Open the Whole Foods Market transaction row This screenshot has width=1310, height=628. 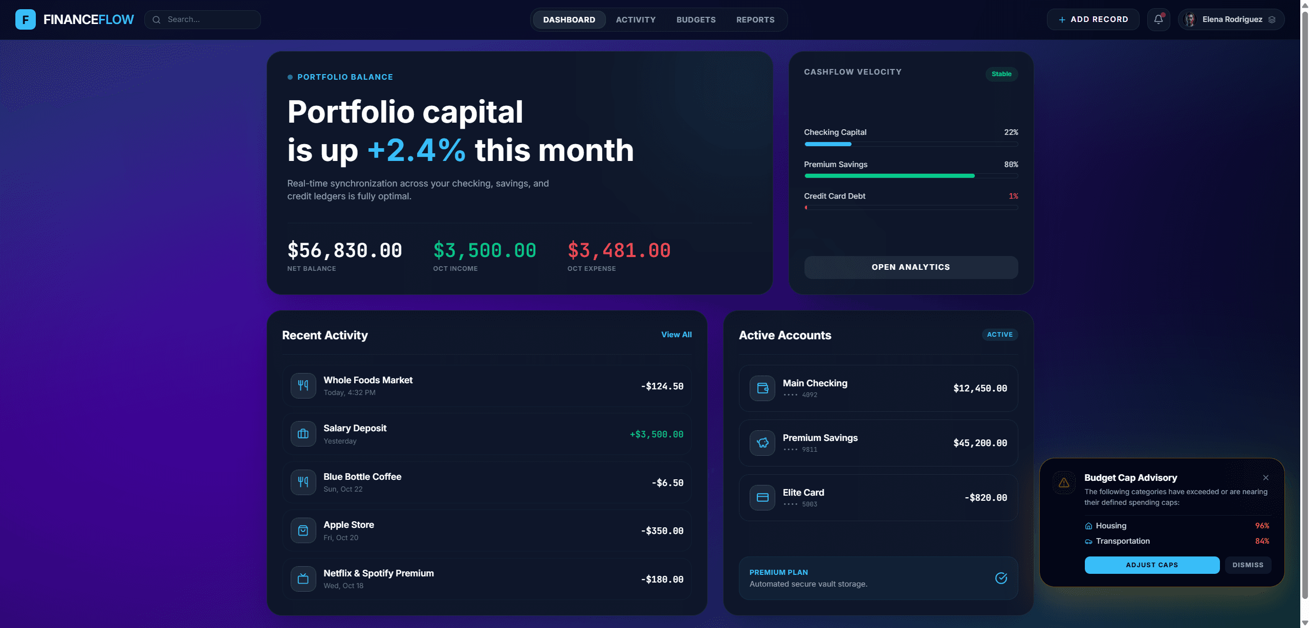487,386
